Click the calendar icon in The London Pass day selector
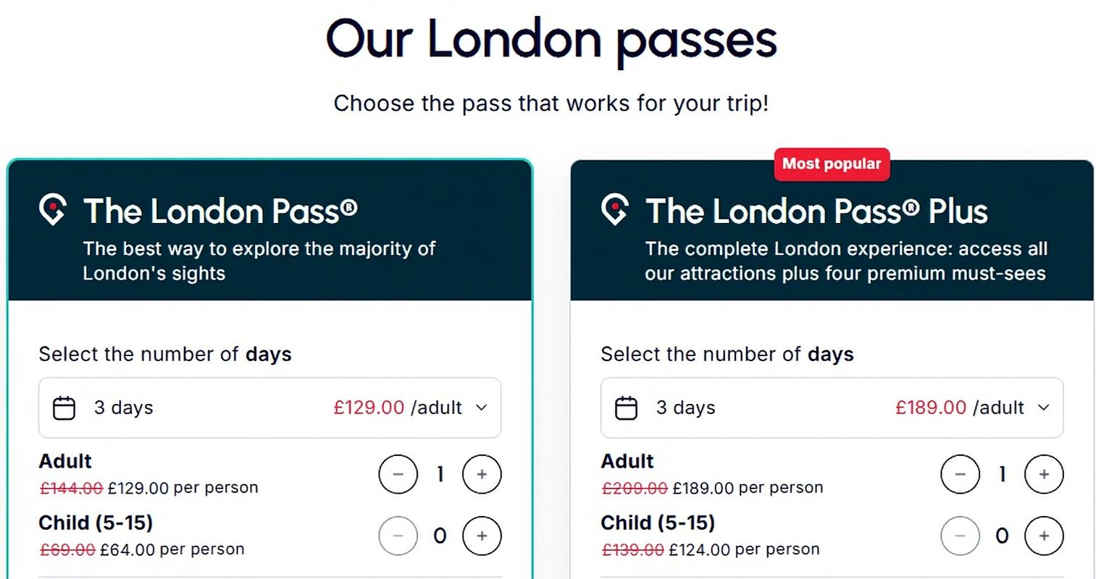This screenshot has height=579, width=1096. (64, 407)
